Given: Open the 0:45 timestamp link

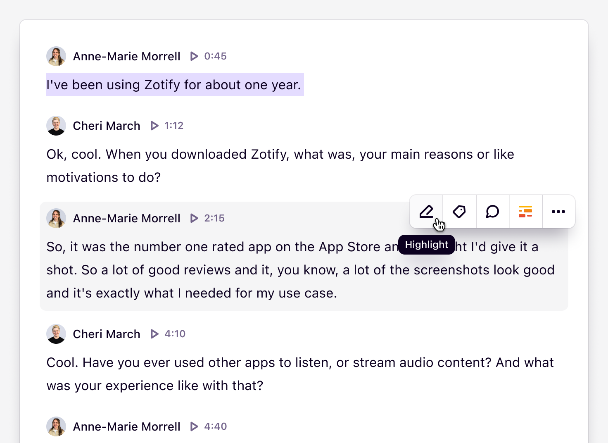Looking at the screenshot, I should 215,56.
